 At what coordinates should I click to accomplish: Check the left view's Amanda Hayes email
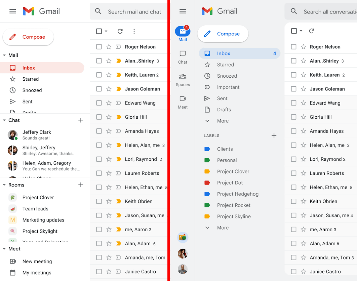[99, 131]
